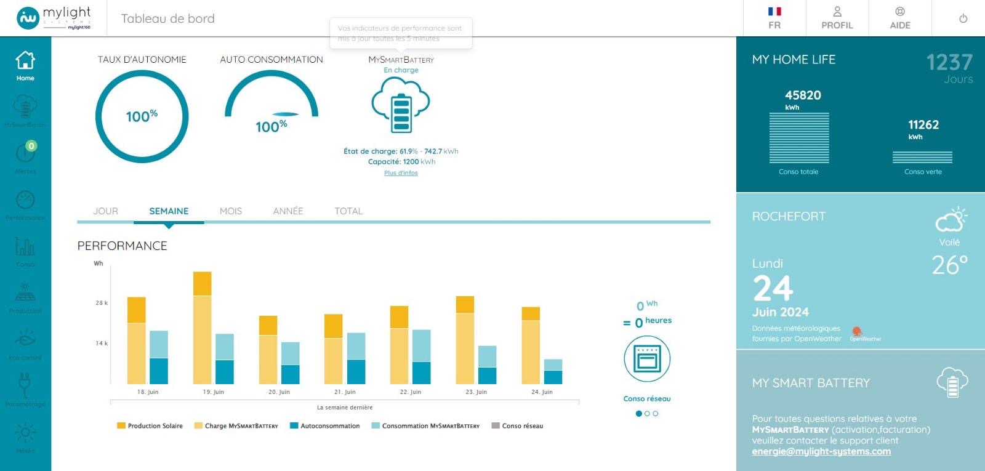Click the power logout icon
The height and width of the screenshot is (471, 985).
[963, 18]
